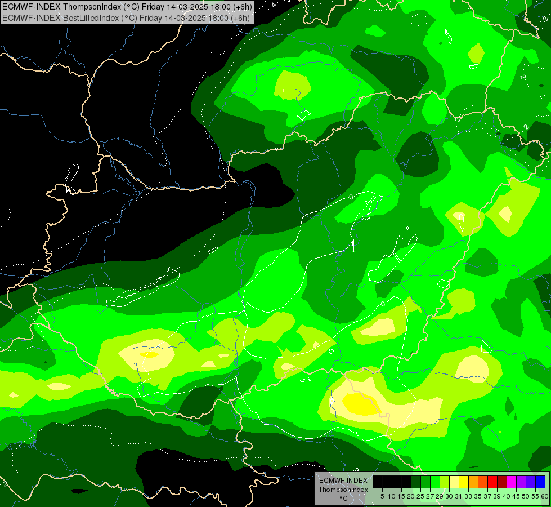Image resolution: width=551 pixels, height=507 pixels.
Task: Click the legend value '20'
Action: pos(411,496)
